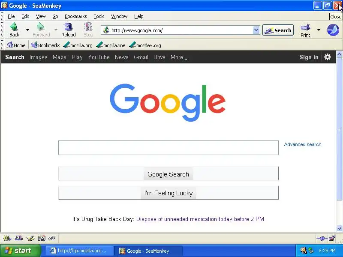Viewport: 343px width, 257px height.
Task: Click the URL address field
Action: (x=181, y=30)
